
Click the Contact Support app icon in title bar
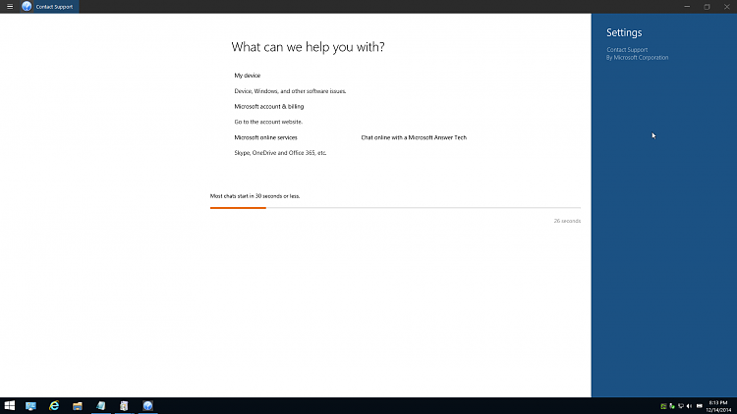[27, 7]
